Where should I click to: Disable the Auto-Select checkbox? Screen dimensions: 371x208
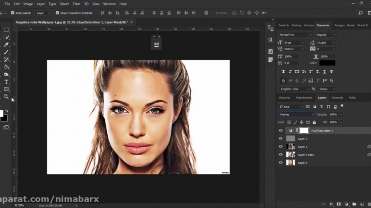(12, 13)
